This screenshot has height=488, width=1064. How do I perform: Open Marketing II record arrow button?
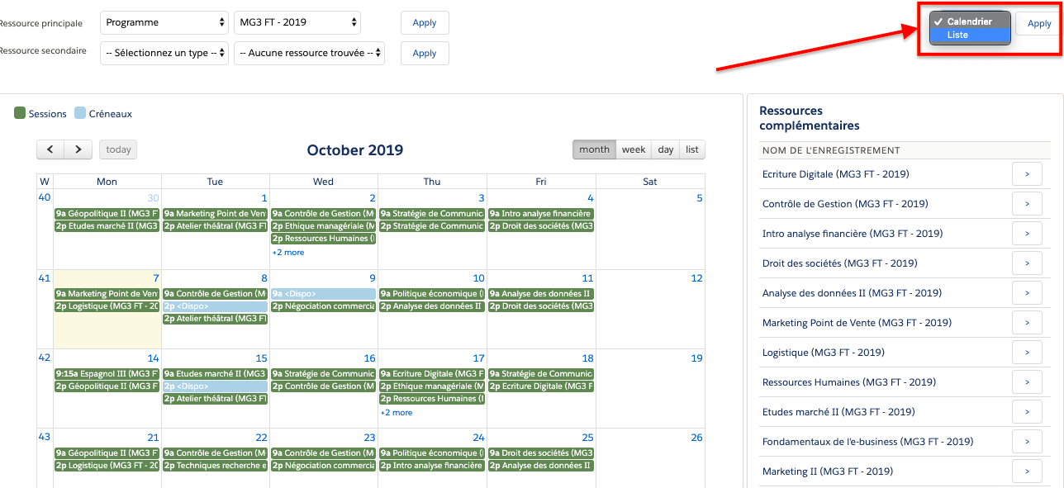tap(1027, 471)
